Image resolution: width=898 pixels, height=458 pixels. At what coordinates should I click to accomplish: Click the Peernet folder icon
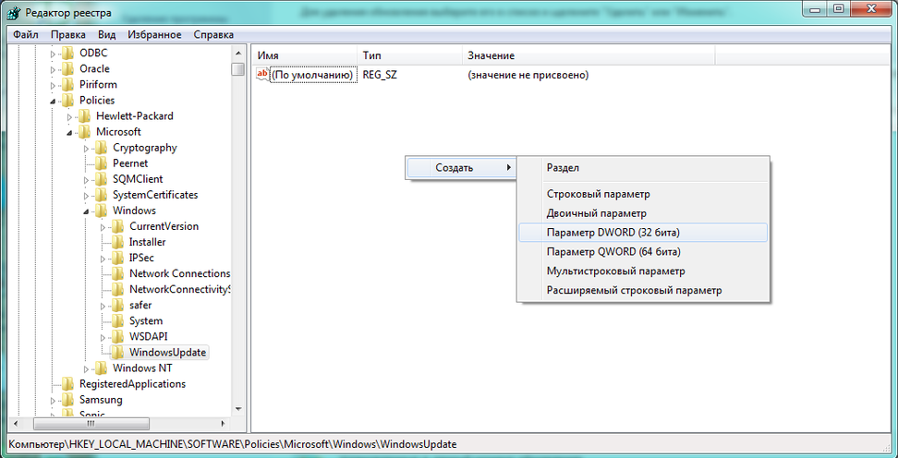[x=102, y=163]
